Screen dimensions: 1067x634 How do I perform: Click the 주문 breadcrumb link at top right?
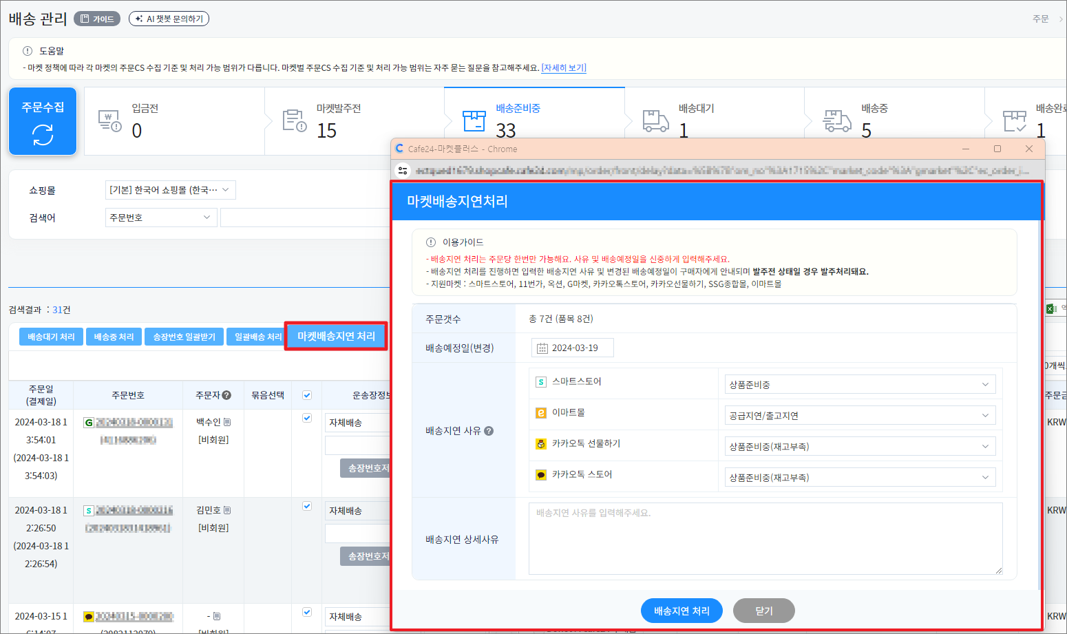(1041, 19)
